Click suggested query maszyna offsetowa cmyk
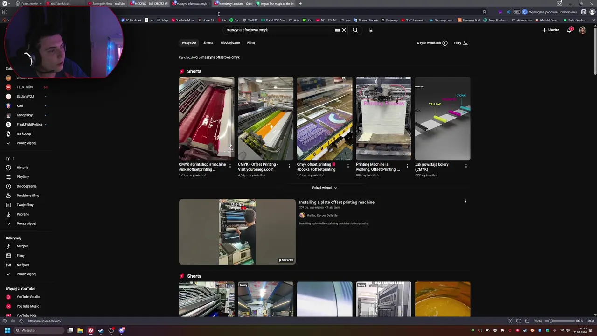597x336 pixels. click(x=221, y=57)
